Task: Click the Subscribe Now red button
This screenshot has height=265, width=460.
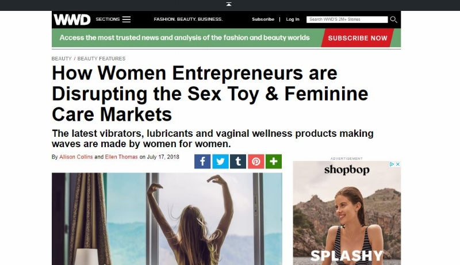Action: pos(357,38)
